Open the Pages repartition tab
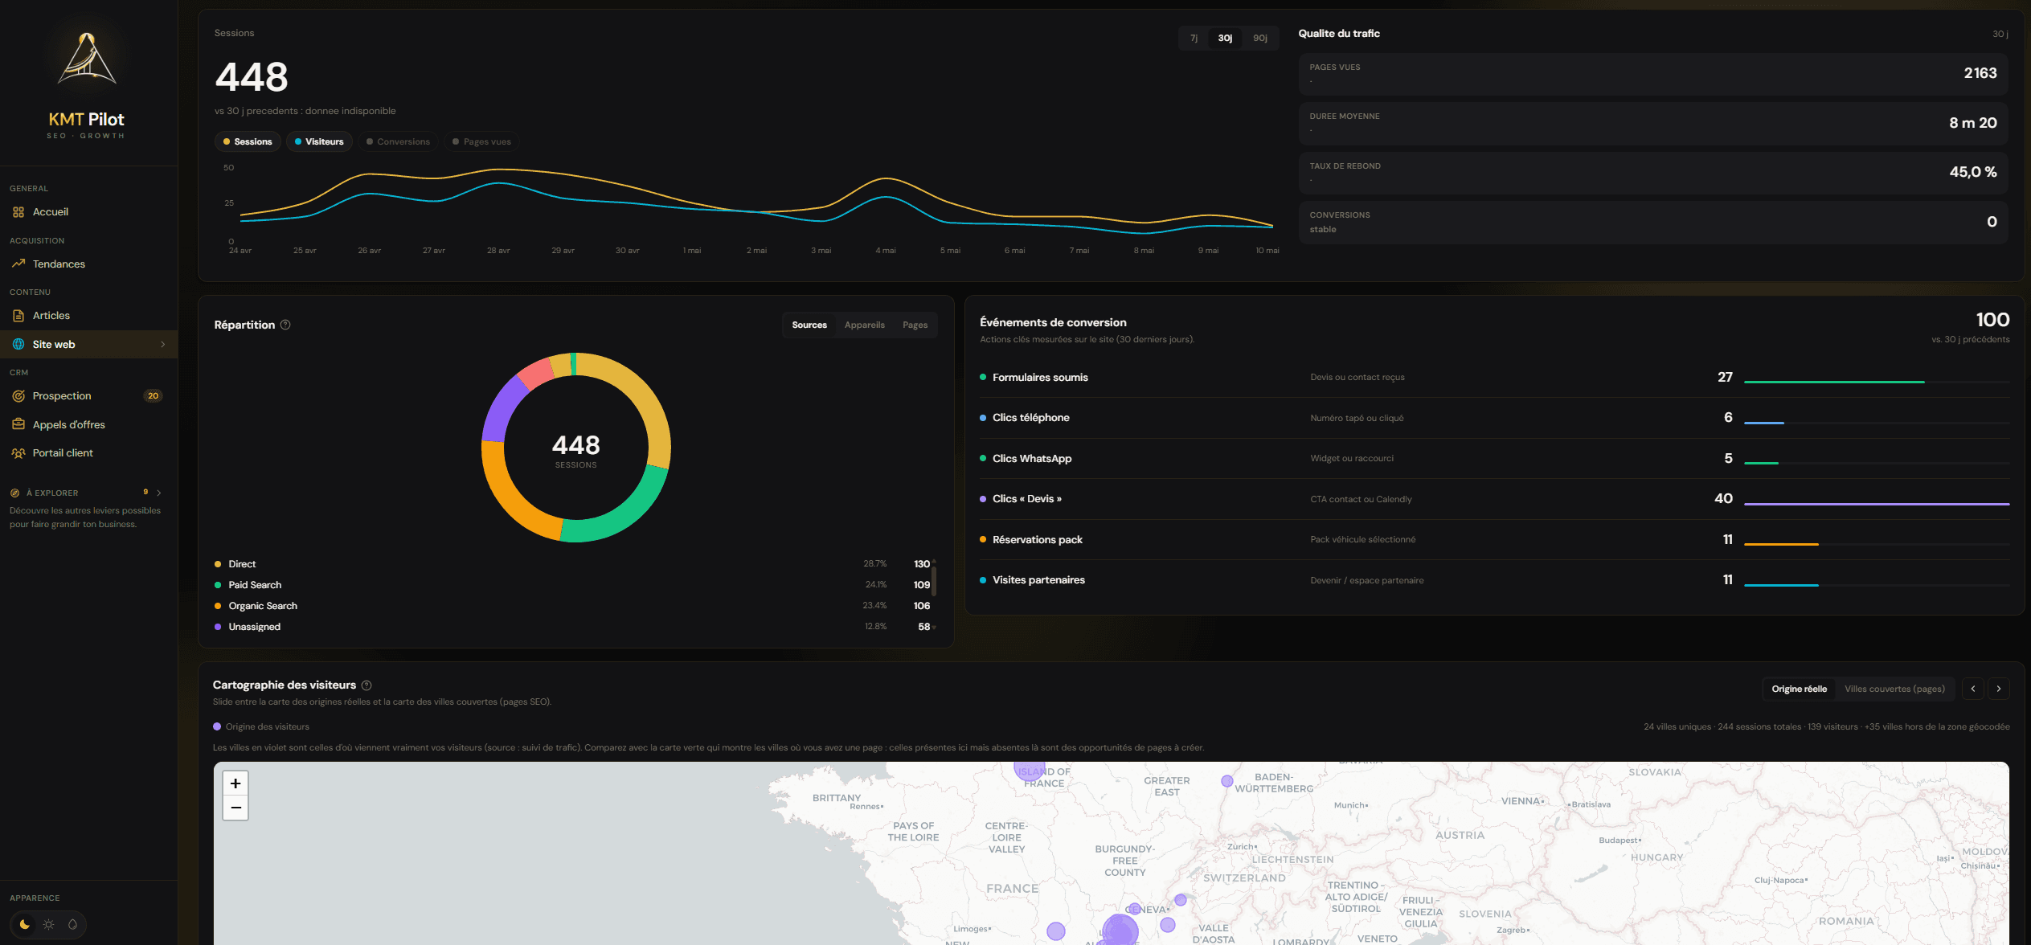The width and height of the screenshot is (2031, 945). (915, 325)
